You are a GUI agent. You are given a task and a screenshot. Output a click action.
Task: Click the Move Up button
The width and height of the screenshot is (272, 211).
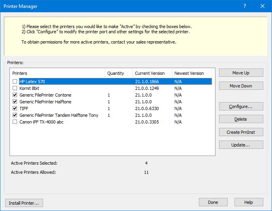(241, 73)
